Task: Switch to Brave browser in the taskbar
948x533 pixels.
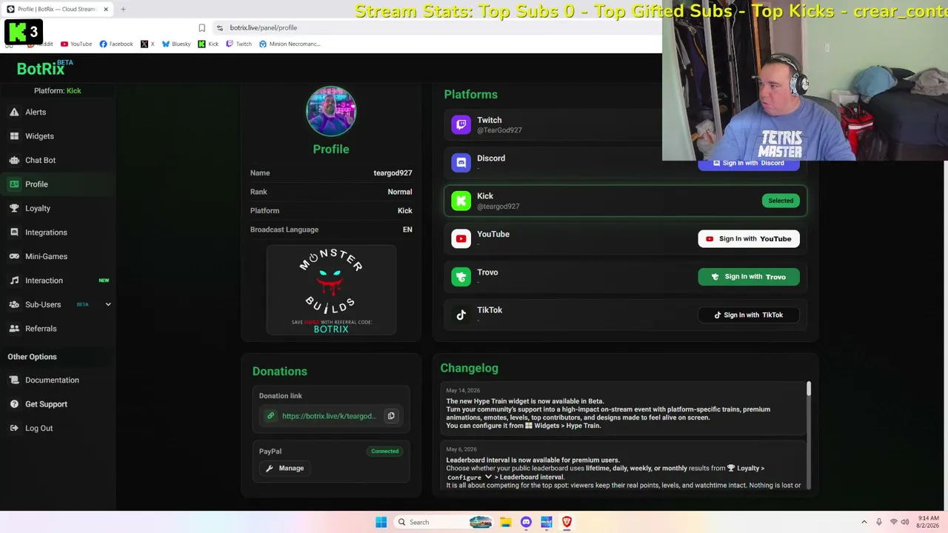Action: point(567,522)
